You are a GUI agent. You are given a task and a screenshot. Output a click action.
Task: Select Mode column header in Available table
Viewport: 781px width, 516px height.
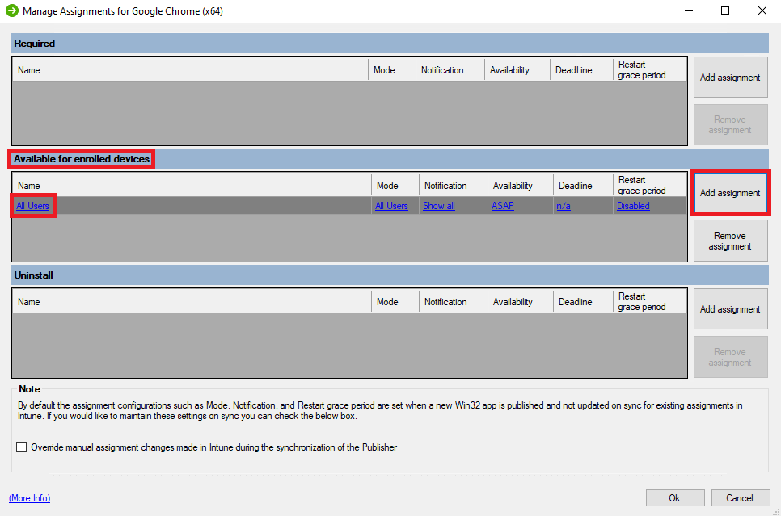[395, 185]
